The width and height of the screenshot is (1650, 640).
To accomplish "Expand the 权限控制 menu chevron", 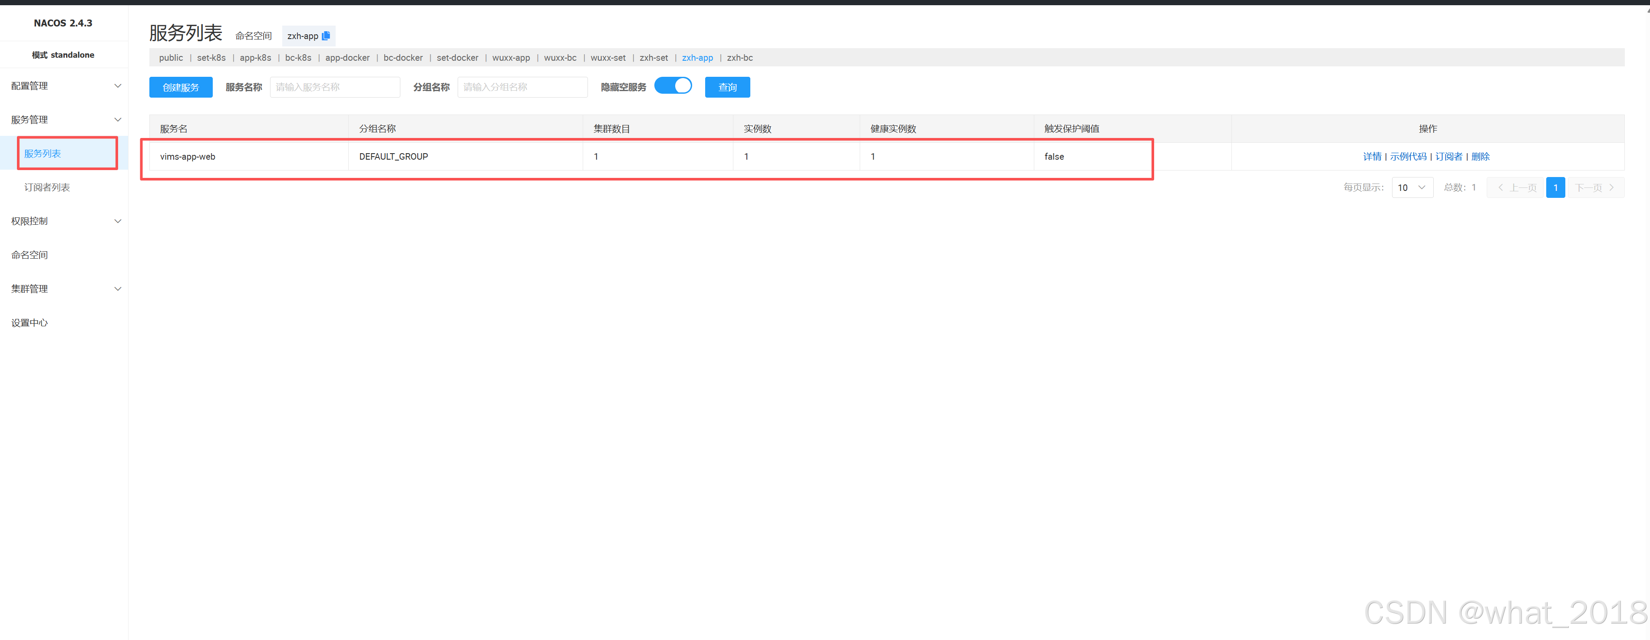I will (118, 221).
